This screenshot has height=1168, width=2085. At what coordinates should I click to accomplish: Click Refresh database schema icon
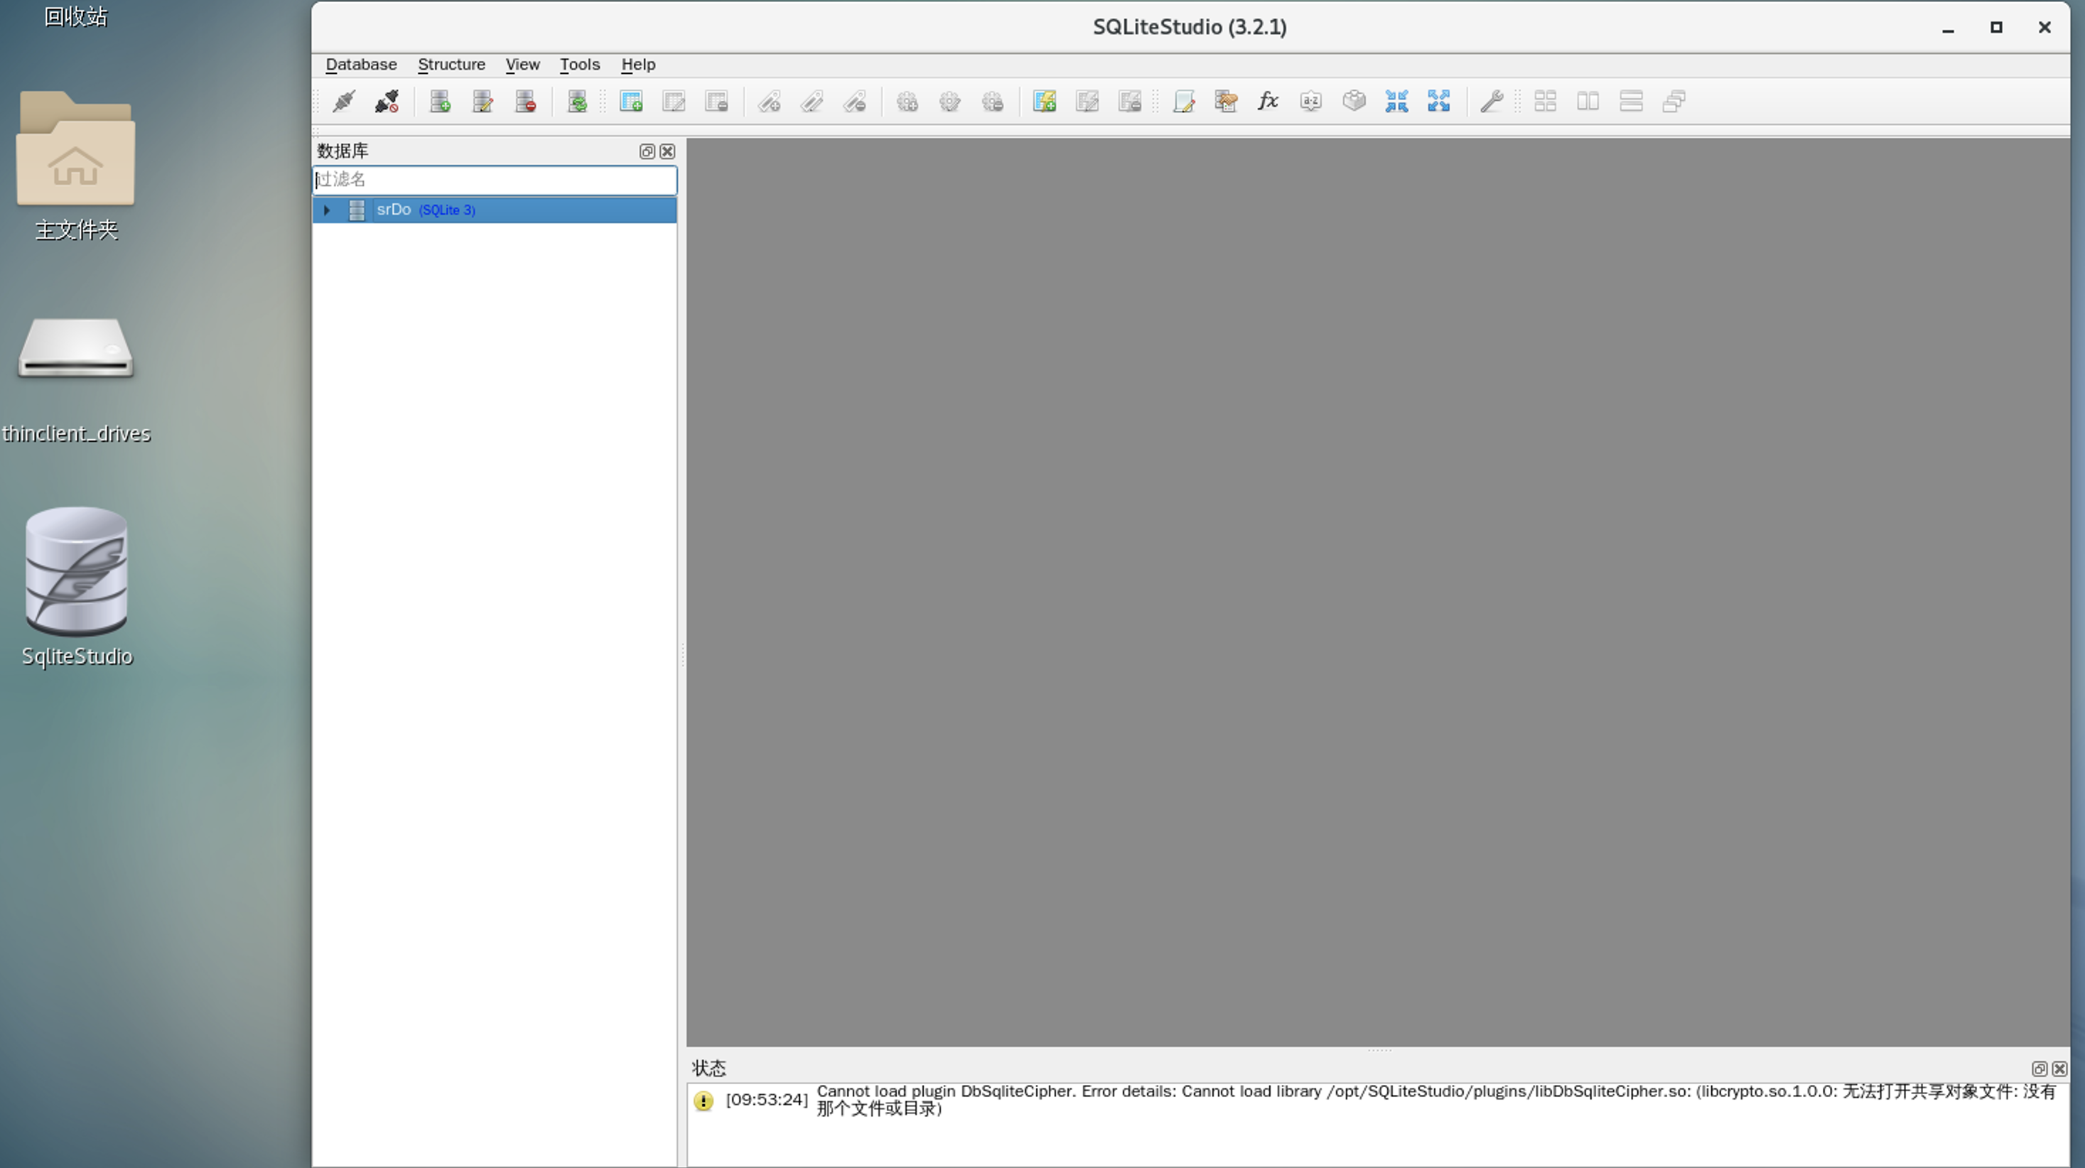pyautogui.click(x=577, y=102)
